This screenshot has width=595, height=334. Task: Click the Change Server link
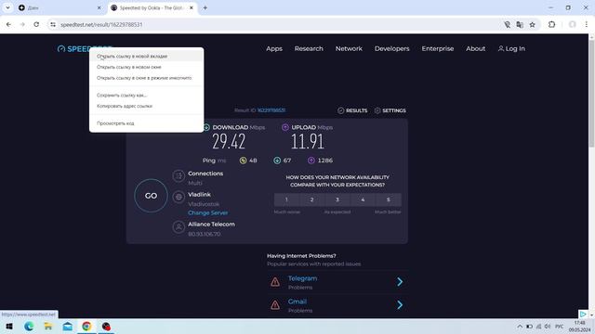click(208, 212)
